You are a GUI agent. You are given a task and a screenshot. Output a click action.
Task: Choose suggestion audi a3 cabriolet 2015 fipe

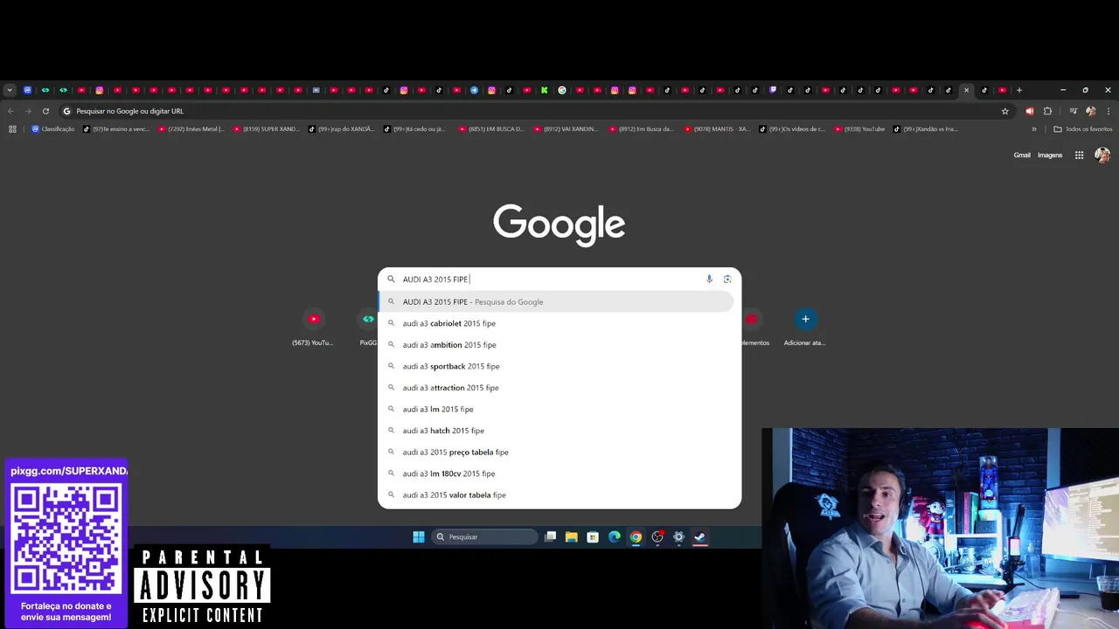click(x=556, y=323)
